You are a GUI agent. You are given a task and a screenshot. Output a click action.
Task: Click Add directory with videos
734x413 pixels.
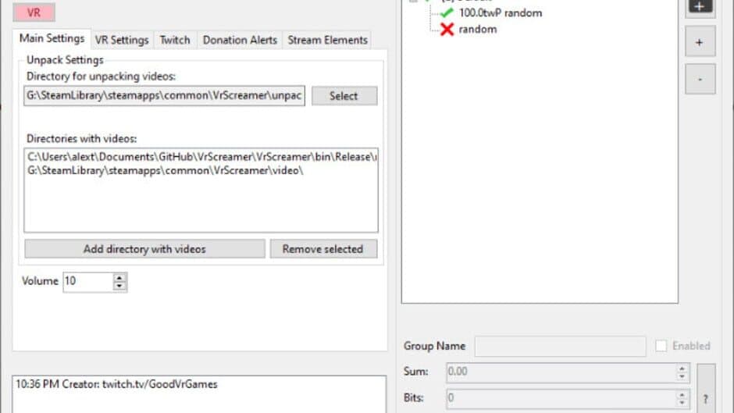[x=144, y=249]
